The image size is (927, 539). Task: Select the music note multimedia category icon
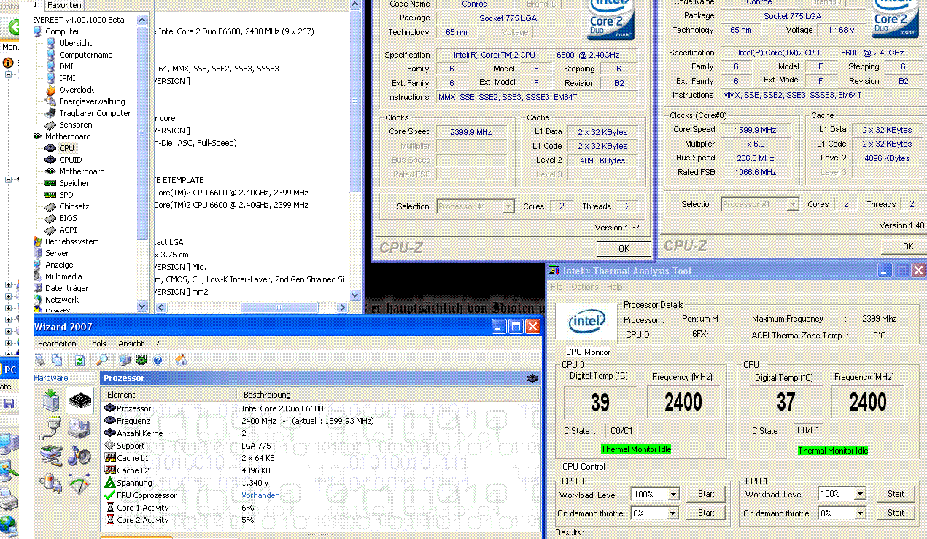pyautogui.click(x=79, y=456)
